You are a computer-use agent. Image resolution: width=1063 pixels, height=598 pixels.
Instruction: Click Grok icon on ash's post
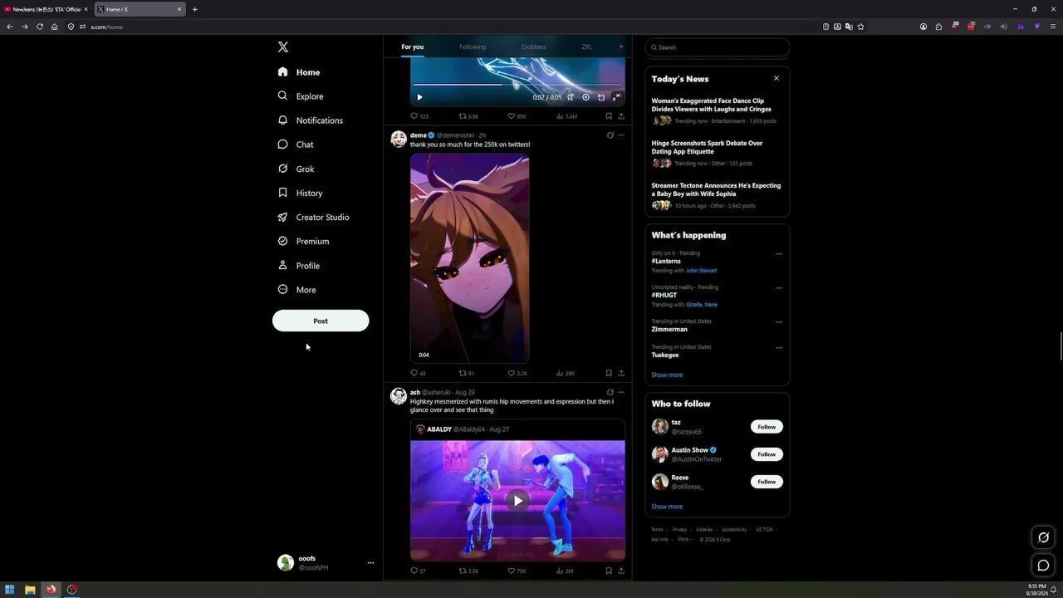coord(610,392)
